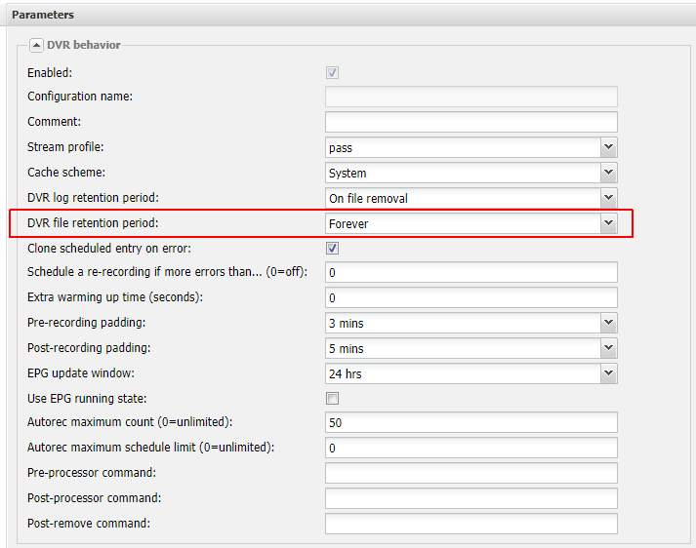The image size is (696, 548).
Task: Collapse the DVR behavior section
Action: [36, 45]
